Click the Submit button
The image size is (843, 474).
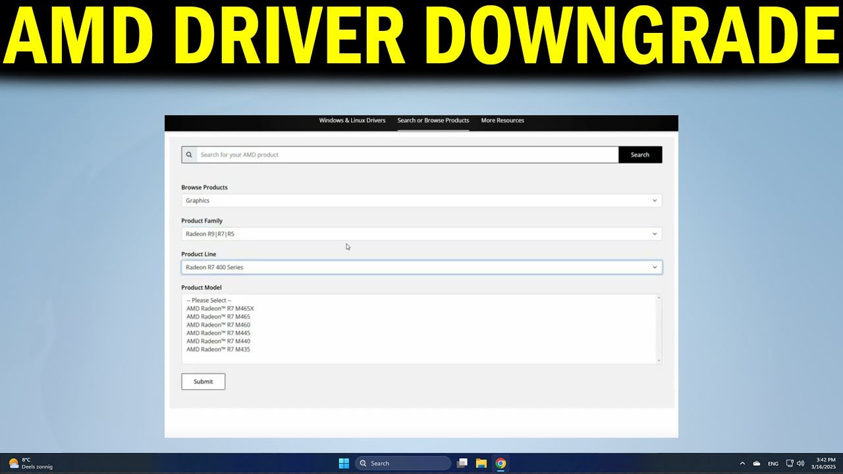204,382
